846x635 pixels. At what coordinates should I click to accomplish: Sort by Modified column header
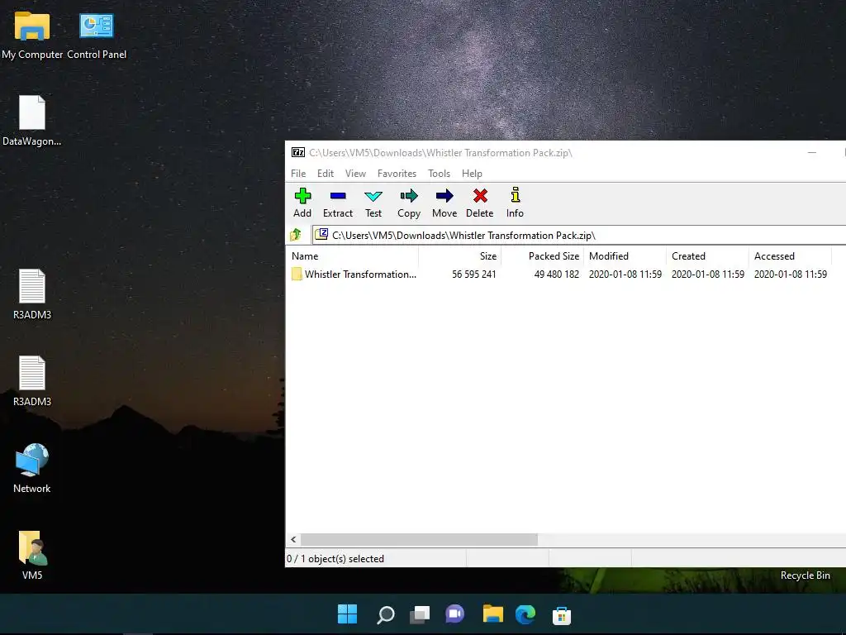(x=625, y=256)
